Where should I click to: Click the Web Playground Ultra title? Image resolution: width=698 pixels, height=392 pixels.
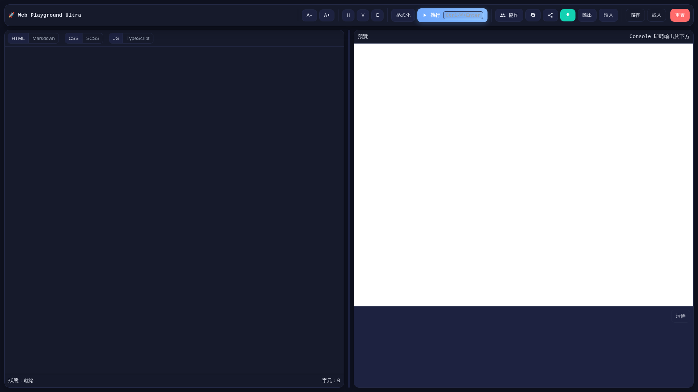click(49, 15)
